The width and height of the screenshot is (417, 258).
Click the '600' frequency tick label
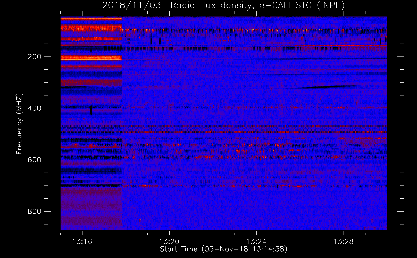[x=34, y=160]
